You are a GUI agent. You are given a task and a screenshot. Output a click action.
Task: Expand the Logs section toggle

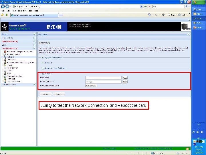pos(34,45)
